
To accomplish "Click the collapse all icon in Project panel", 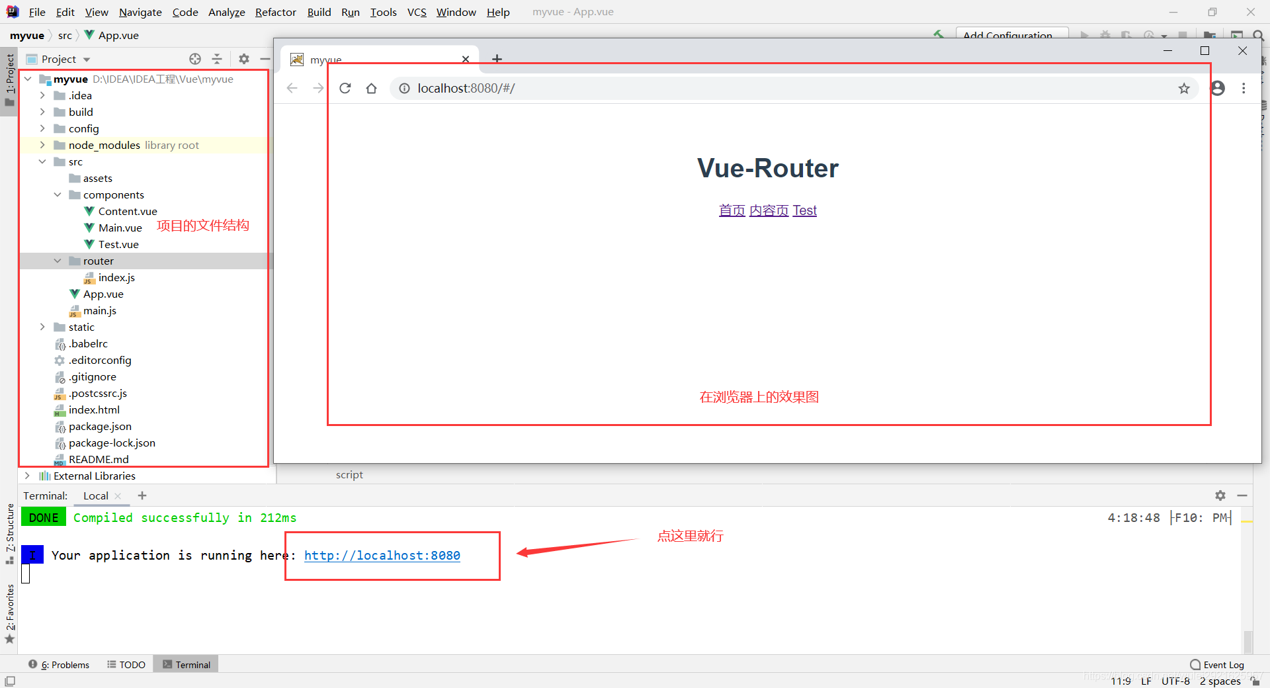I will tap(217, 59).
